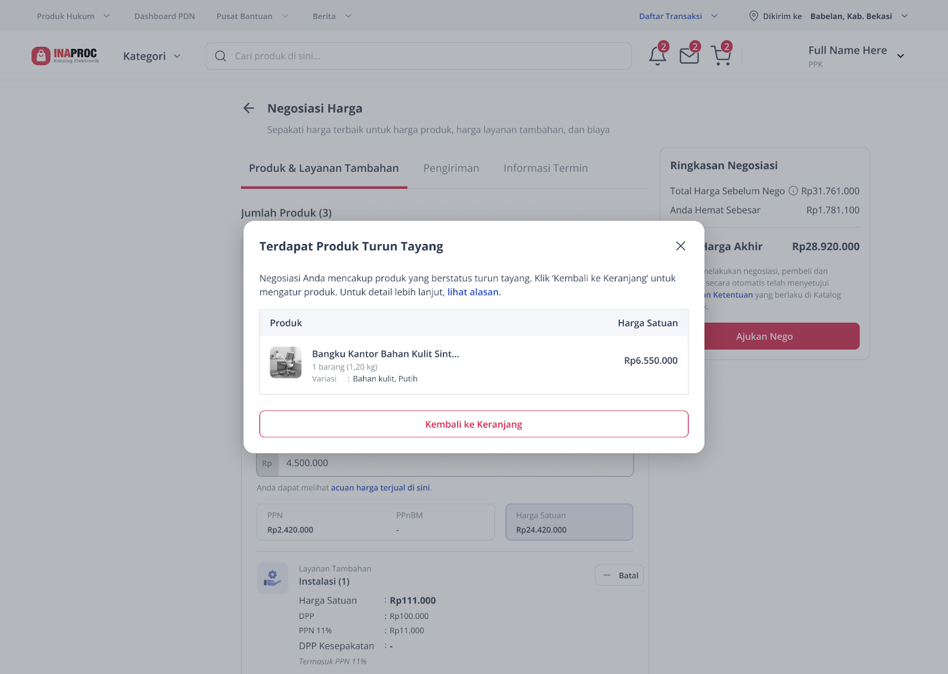Click the Bangku Kantor product thumbnail
948x674 pixels.
pos(286,362)
